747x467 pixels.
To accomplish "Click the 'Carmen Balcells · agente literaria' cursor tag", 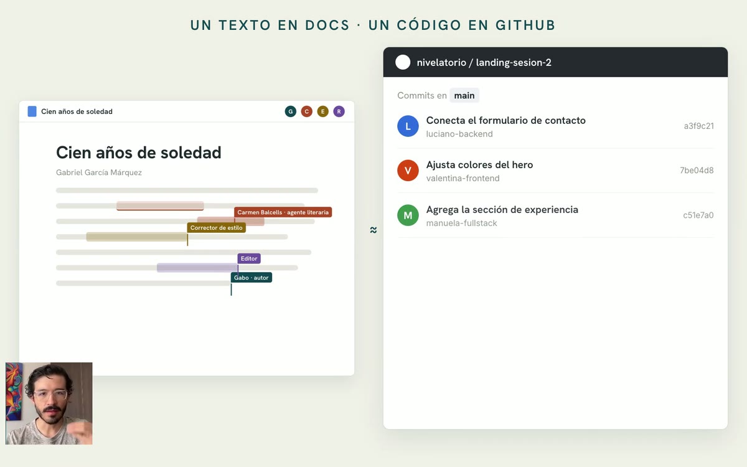I will (283, 212).
